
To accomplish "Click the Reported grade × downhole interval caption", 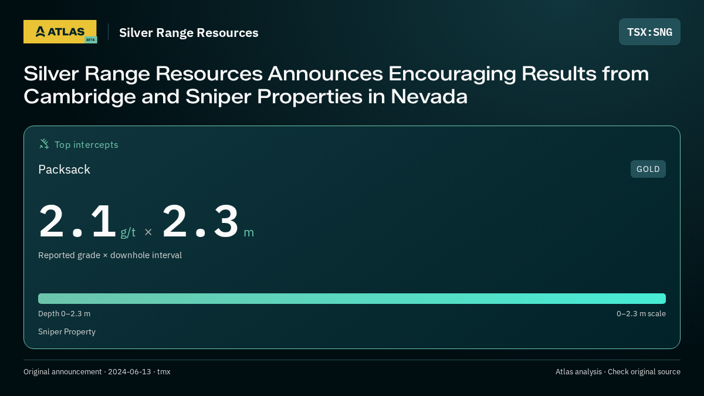I will [x=110, y=255].
